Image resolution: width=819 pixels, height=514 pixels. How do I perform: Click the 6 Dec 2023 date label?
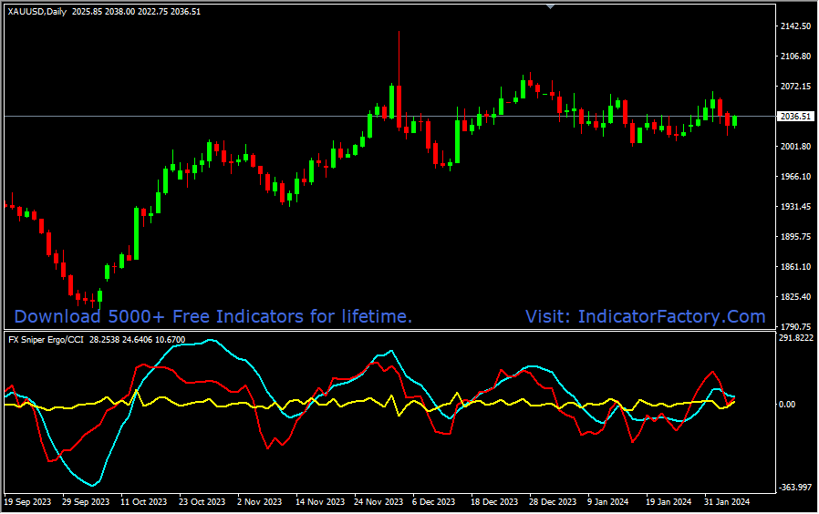point(433,502)
